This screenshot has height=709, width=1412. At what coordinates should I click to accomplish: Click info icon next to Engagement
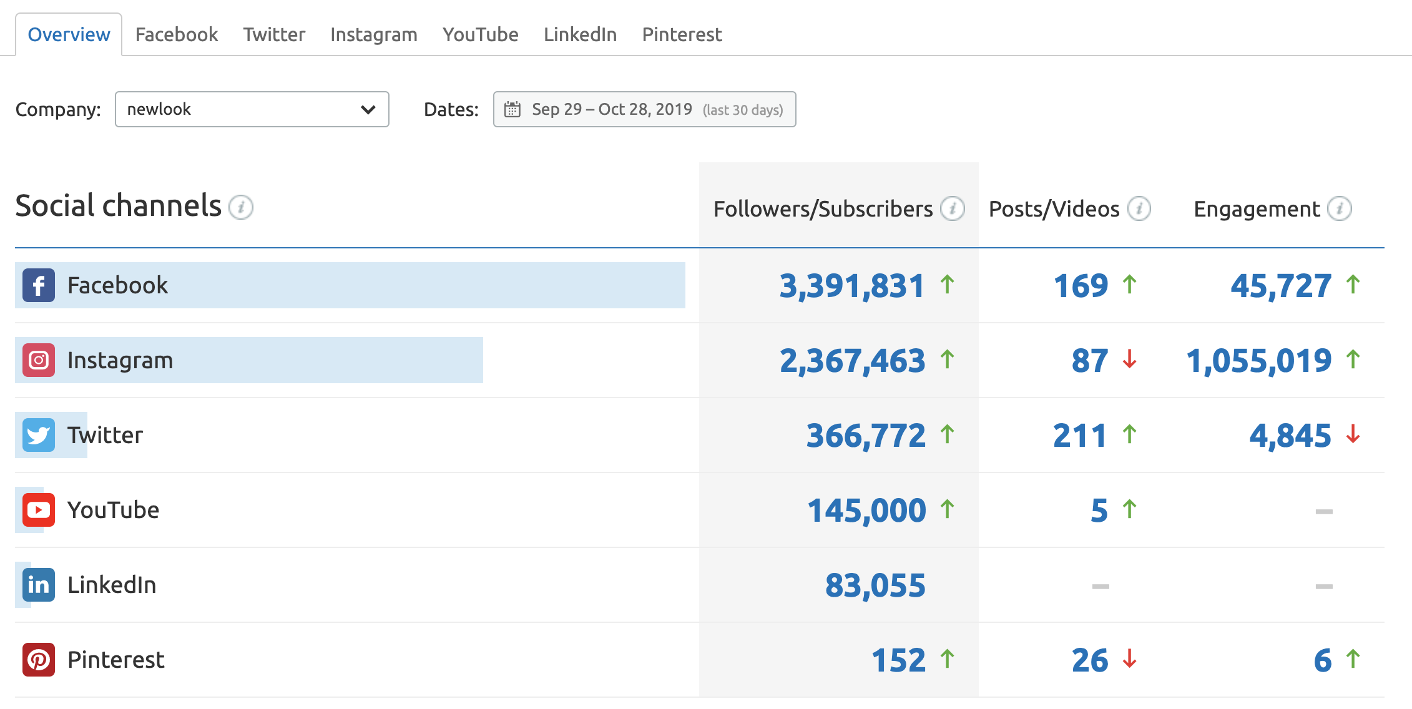pyautogui.click(x=1340, y=208)
